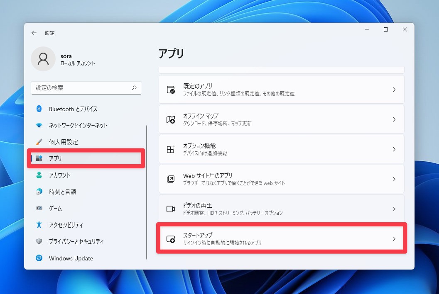Click the sora account name
Screen dimensions: 439x294
[x=66, y=56]
